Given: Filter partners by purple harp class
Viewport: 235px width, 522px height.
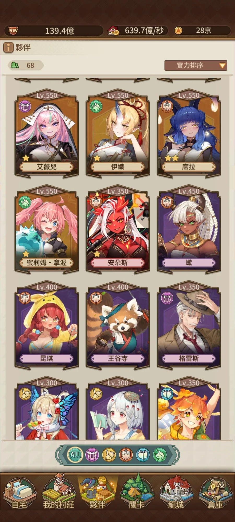Looking at the screenshot, I should (x=92, y=455).
